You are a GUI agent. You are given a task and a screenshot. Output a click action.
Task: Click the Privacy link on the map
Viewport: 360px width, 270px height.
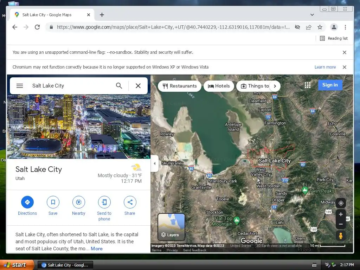[x=172, y=250]
